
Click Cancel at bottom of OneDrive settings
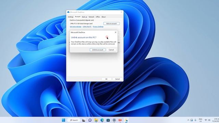pyautogui.click(x=117, y=79)
